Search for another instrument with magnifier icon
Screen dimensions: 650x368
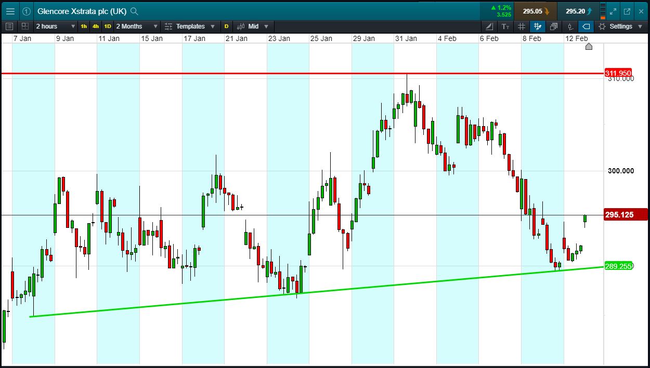click(134, 11)
